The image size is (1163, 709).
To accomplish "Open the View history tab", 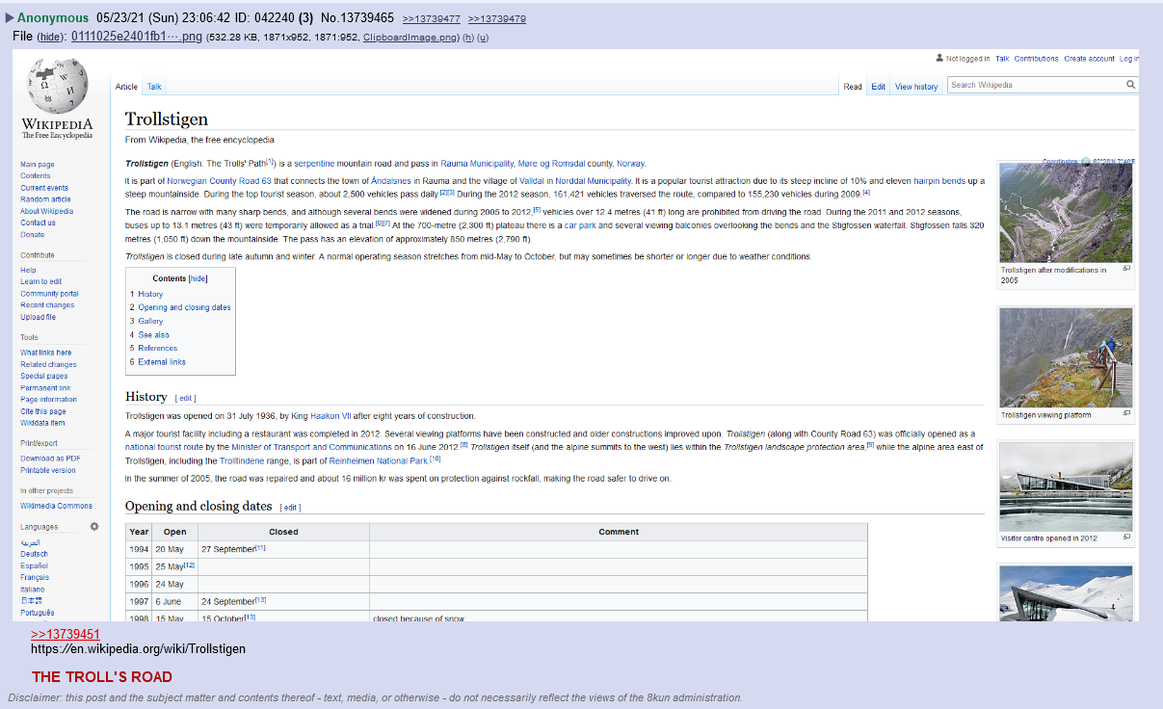I will 916,87.
